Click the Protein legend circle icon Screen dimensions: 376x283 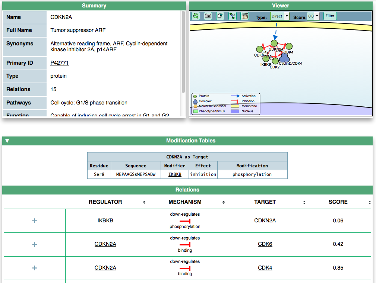(x=195, y=96)
